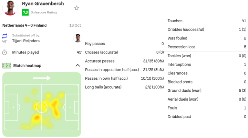Click the heatmap direction arrow
Viewport: 248px width, 138px height.
[x=42, y=78]
